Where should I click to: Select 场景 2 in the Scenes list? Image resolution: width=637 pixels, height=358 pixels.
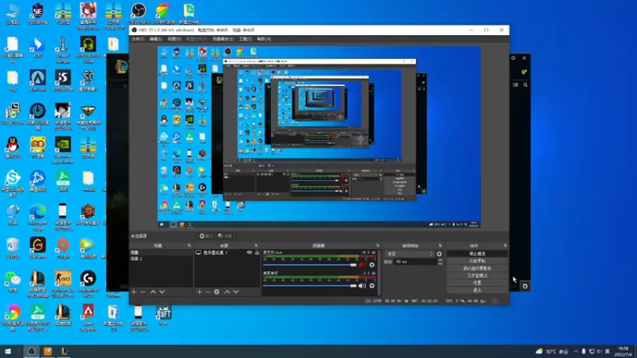[x=161, y=259]
